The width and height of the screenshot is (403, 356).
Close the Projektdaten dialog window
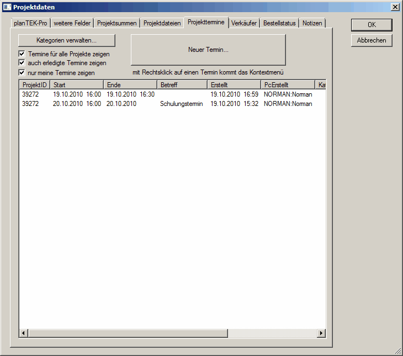(x=395, y=7)
